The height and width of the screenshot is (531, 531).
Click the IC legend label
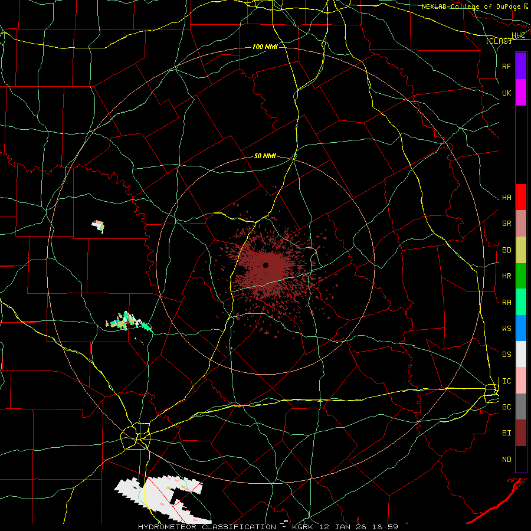[506, 381]
